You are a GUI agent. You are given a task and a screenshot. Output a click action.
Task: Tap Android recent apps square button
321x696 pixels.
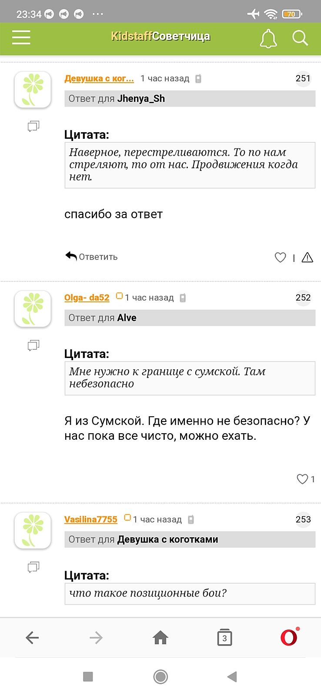pos(88,676)
